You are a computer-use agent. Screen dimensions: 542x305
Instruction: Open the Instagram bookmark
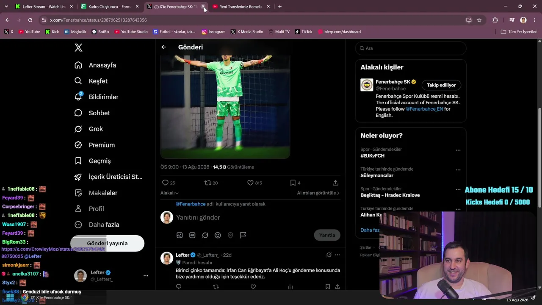click(213, 32)
